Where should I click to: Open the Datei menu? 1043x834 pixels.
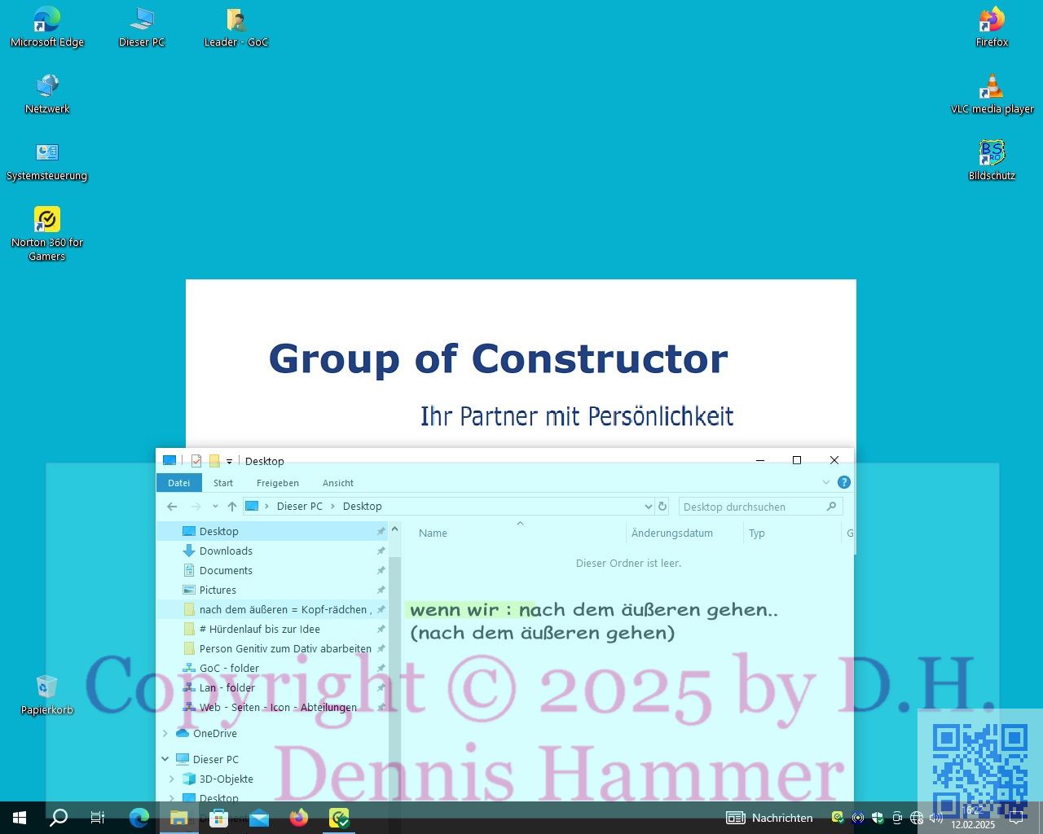tap(178, 483)
